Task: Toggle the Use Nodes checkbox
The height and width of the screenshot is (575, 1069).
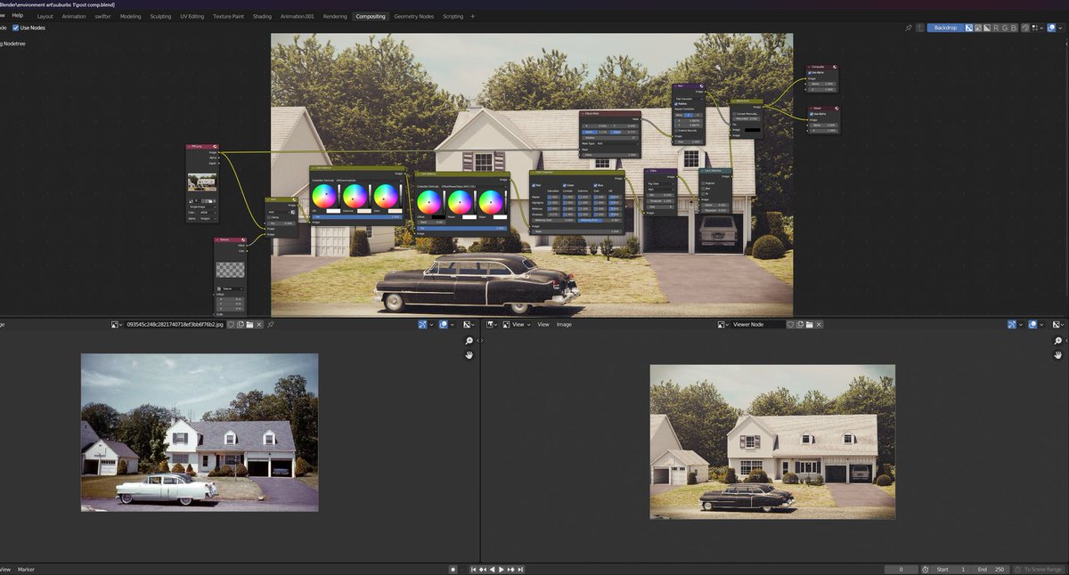Action: pyautogui.click(x=16, y=28)
